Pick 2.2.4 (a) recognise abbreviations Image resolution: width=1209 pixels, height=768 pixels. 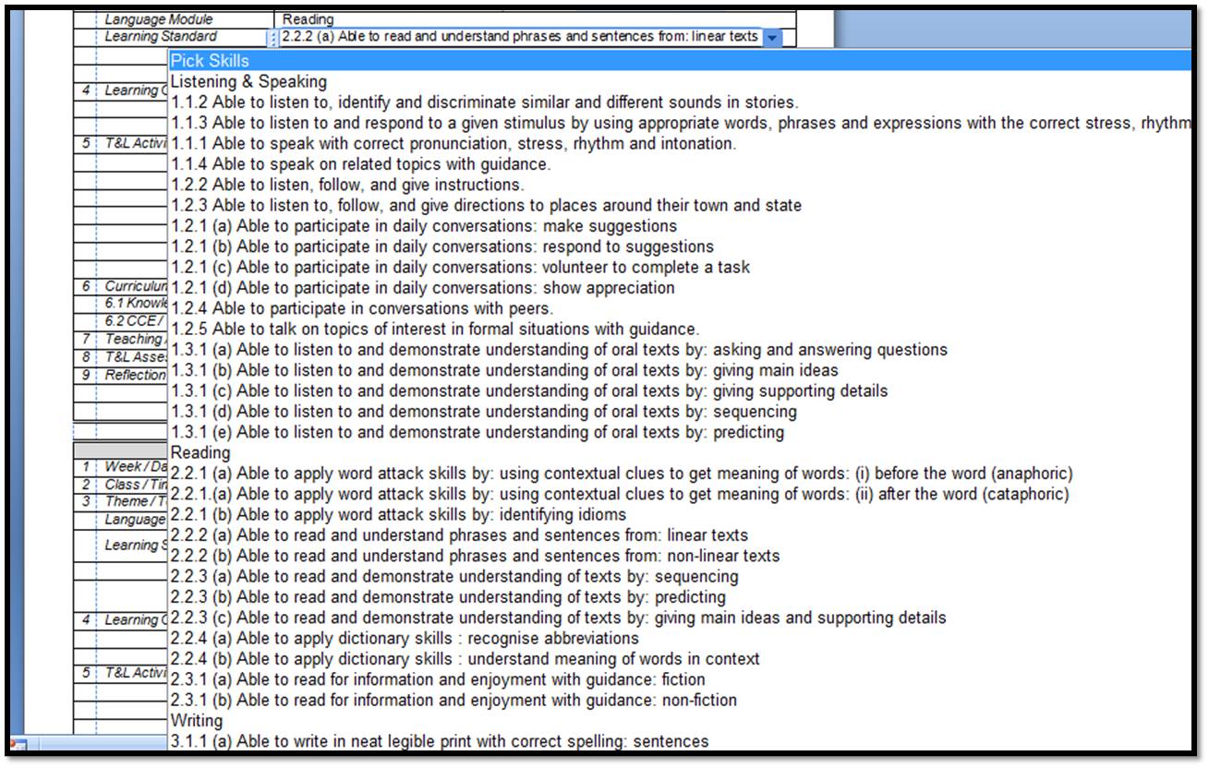point(405,638)
